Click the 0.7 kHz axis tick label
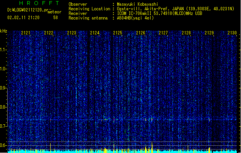 pos(3,126)
